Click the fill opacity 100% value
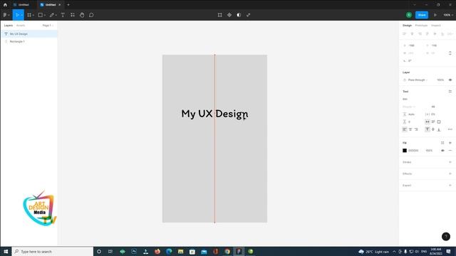 429,150
